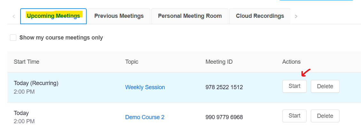Delete the Weekly Session meeting
The image size is (361, 129).
coord(325,86)
